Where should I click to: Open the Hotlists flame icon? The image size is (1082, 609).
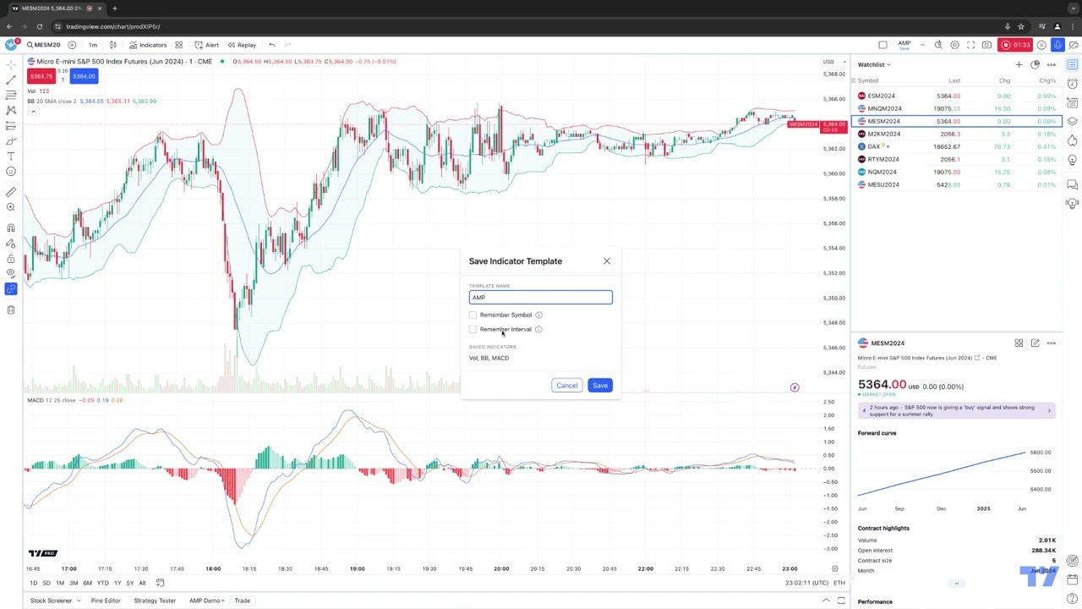[x=1073, y=141]
